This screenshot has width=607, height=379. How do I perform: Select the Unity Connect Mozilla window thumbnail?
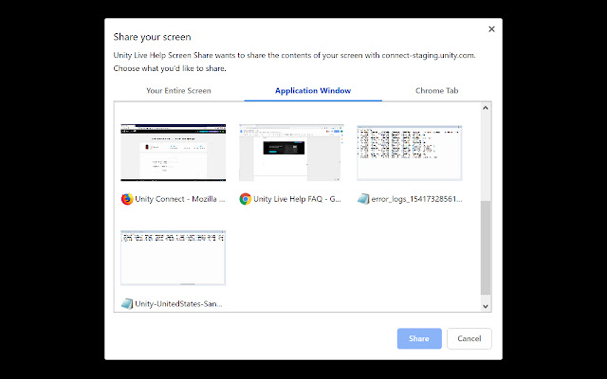173,153
